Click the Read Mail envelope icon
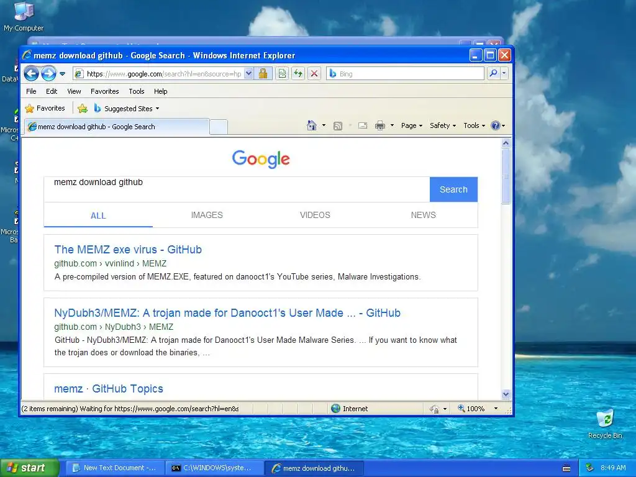This screenshot has height=477, width=636. [363, 125]
